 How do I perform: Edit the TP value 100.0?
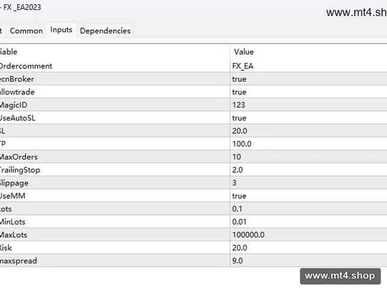tap(308, 144)
